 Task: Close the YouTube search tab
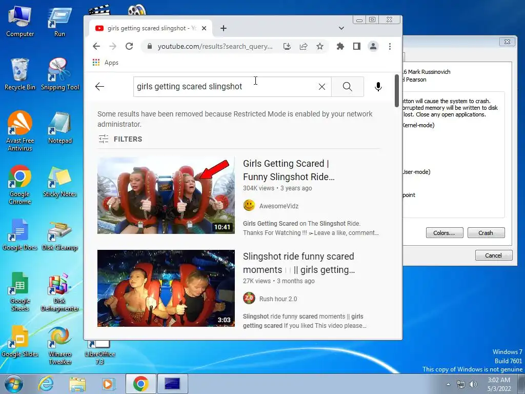(x=204, y=29)
